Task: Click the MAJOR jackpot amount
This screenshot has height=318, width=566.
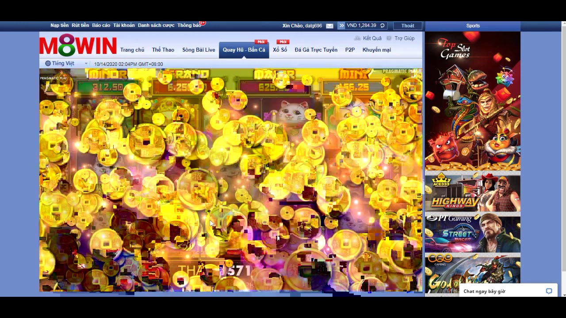Action: click(x=275, y=87)
